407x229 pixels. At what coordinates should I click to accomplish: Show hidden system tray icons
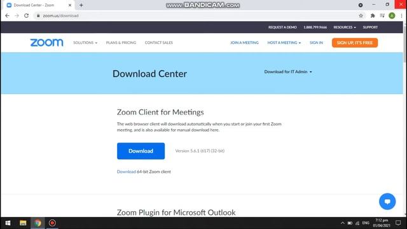(343, 223)
